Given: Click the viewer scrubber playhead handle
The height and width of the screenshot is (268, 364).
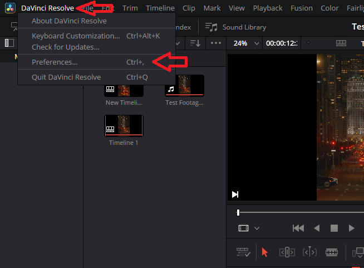Looking at the screenshot, I should click(x=238, y=212).
